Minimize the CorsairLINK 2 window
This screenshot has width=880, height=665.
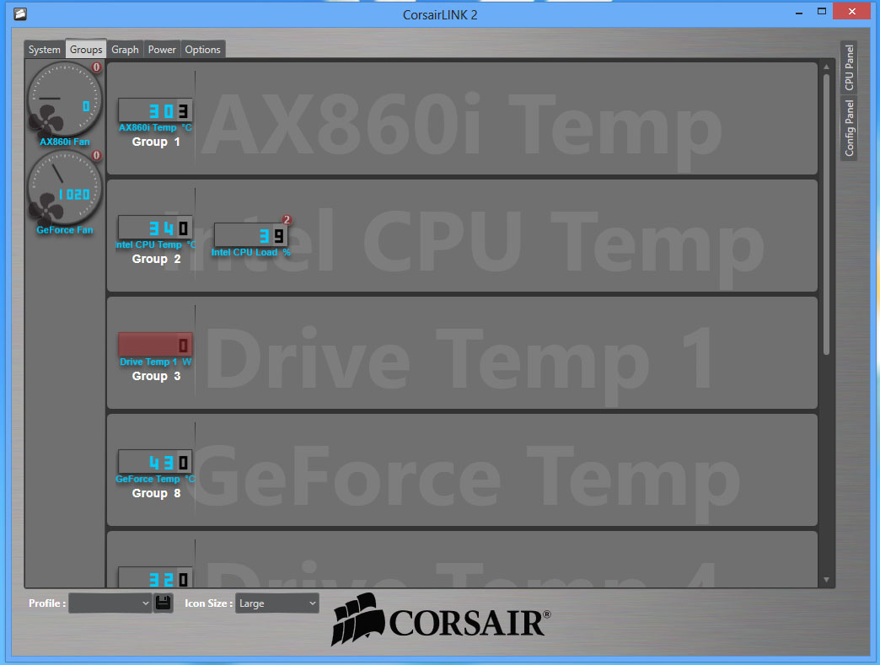point(799,13)
